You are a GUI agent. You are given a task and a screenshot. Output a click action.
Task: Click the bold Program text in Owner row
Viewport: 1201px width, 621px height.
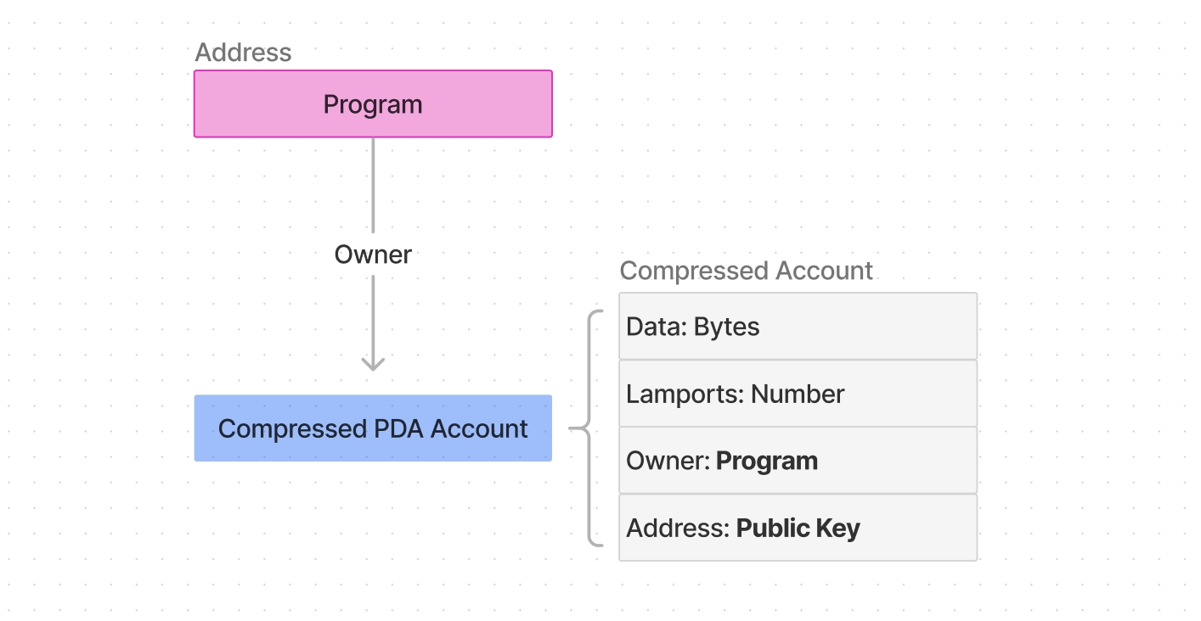(x=766, y=461)
